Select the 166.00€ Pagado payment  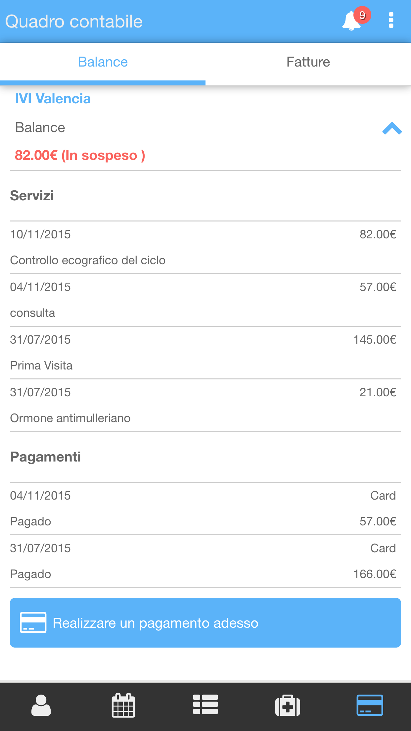point(205,561)
